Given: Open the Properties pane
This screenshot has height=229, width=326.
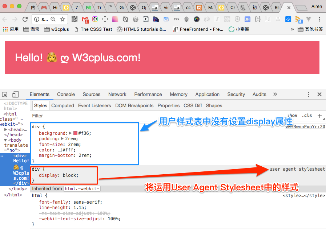Looking at the screenshot, I should [x=169, y=105].
